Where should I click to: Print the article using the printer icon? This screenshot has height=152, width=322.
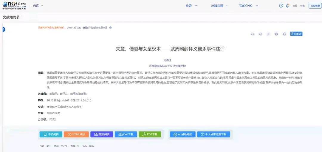point(276,34)
